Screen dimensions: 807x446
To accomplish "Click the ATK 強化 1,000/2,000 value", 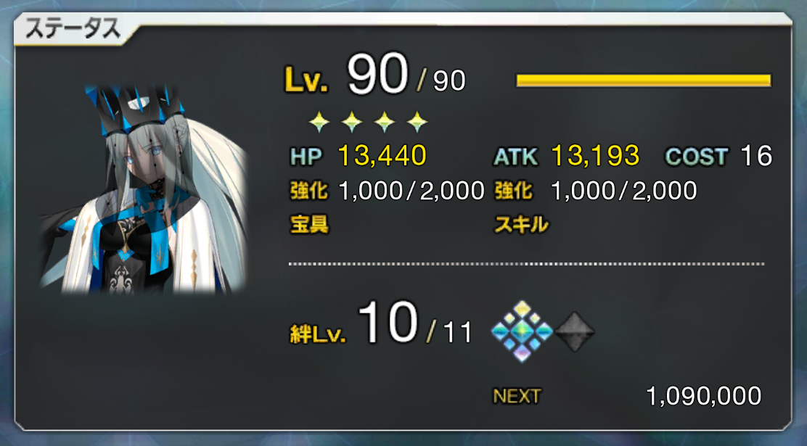I will click(x=624, y=191).
